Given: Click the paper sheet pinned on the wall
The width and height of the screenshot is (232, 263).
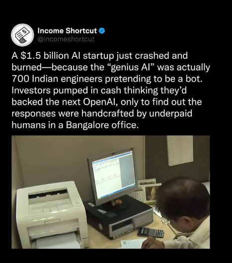Looking at the screenshot, I should click(180, 151).
